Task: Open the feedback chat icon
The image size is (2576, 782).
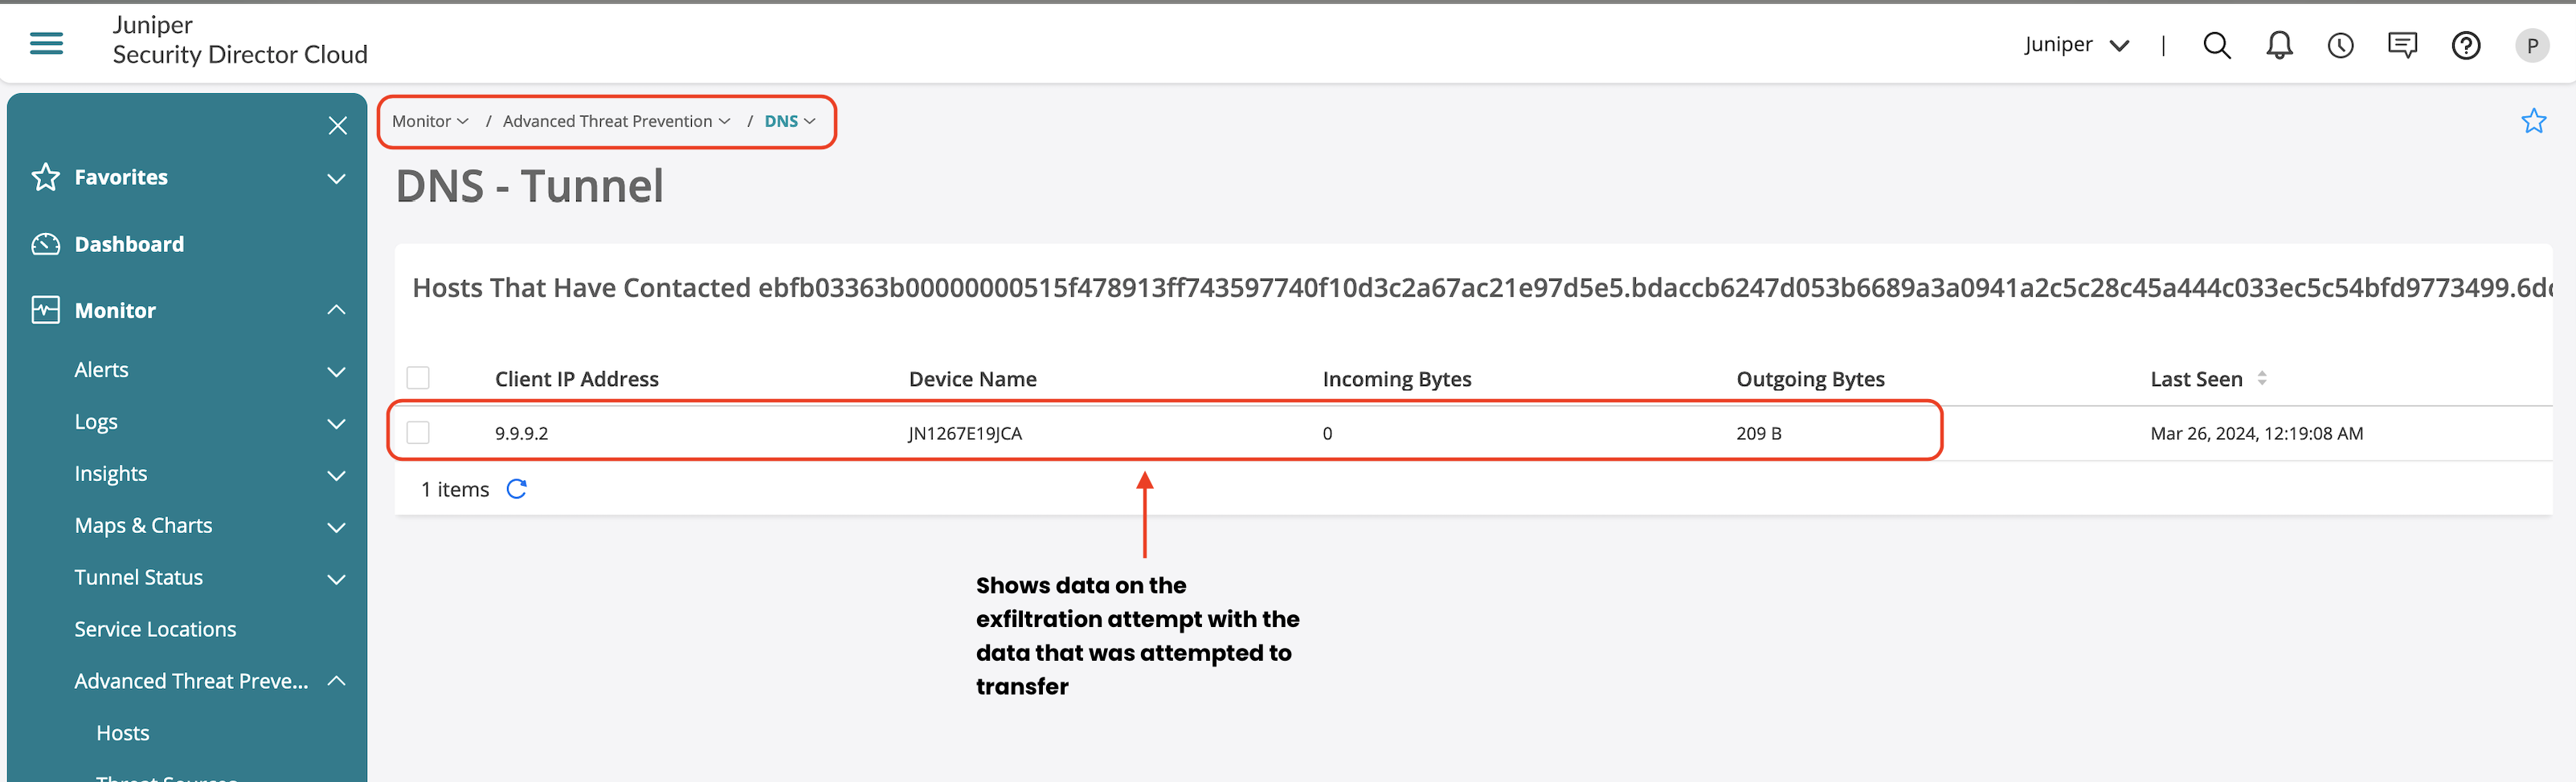Action: tap(2402, 45)
